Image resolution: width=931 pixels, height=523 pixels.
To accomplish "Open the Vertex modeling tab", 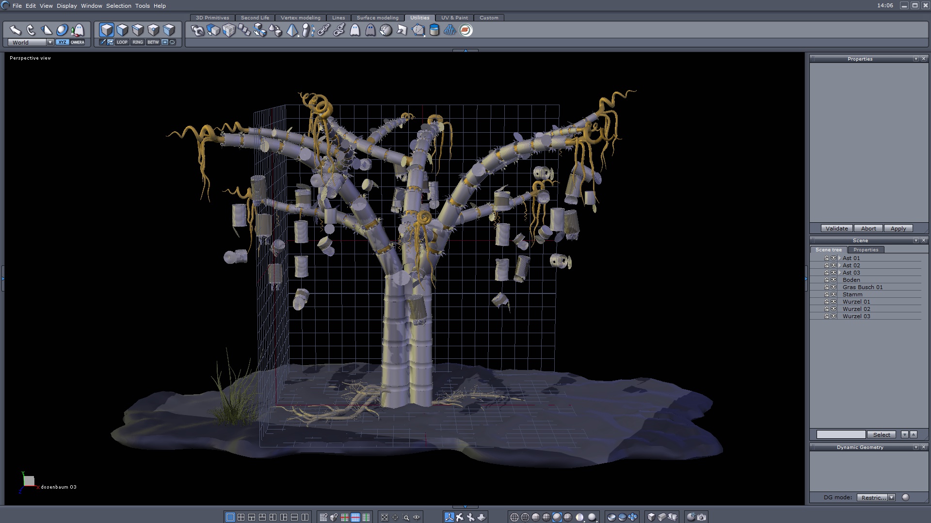I will coord(300,17).
